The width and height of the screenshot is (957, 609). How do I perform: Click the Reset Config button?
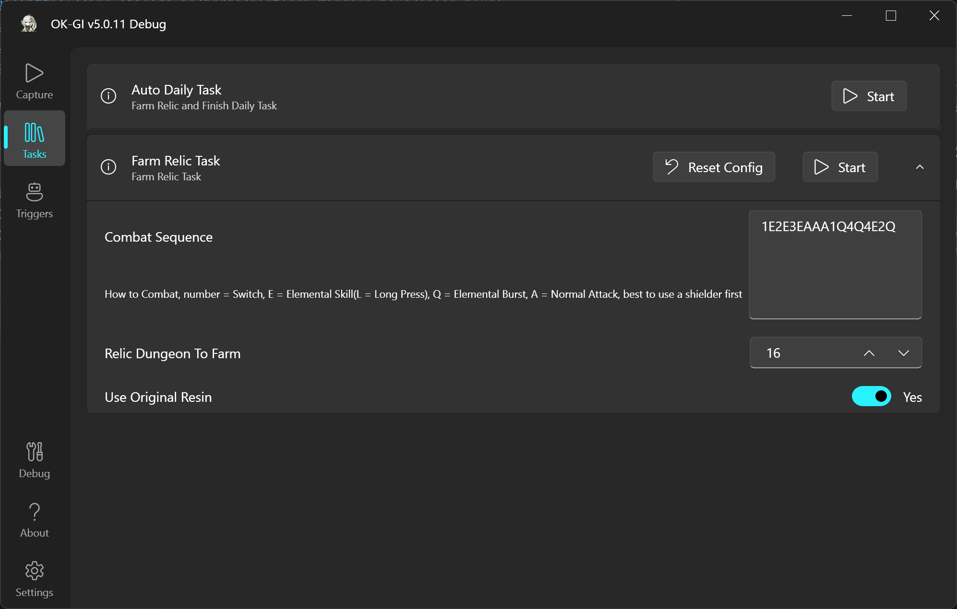[714, 167]
